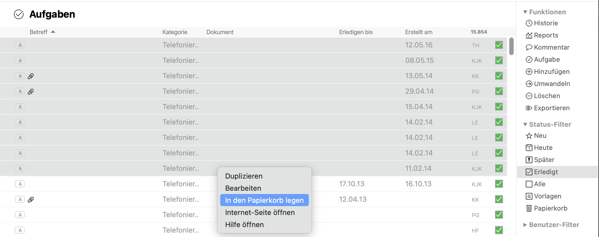The image size is (599, 237).
Task: Open the Historie clock icon
Action: [x=529, y=23]
